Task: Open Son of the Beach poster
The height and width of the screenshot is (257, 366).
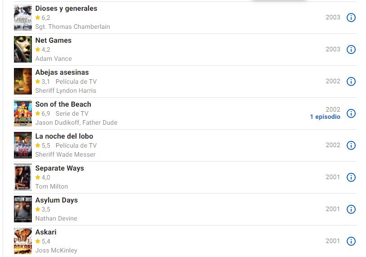Action: [x=22, y=113]
